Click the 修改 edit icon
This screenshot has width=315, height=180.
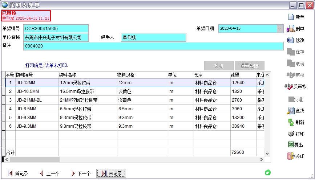point(290,40)
